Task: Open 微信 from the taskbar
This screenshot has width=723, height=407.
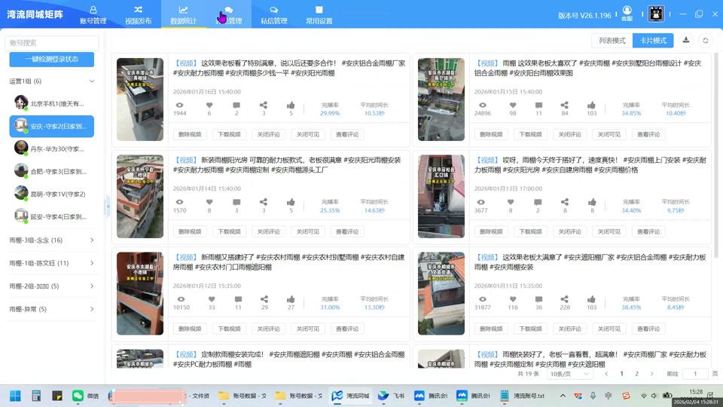Action: tap(86, 396)
